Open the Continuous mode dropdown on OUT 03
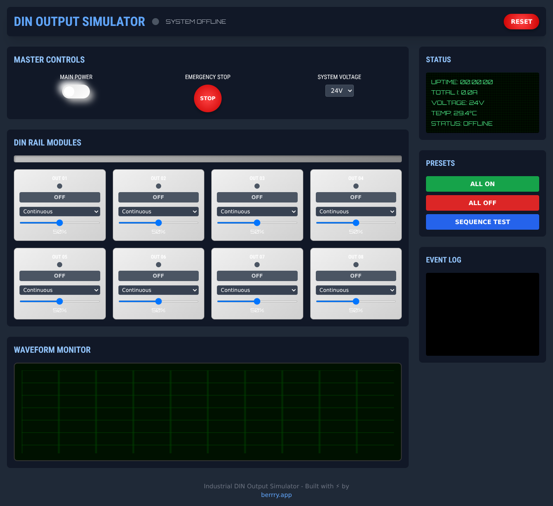Viewport: 553px width, 506px height. pyautogui.click(x=257, y=212)
